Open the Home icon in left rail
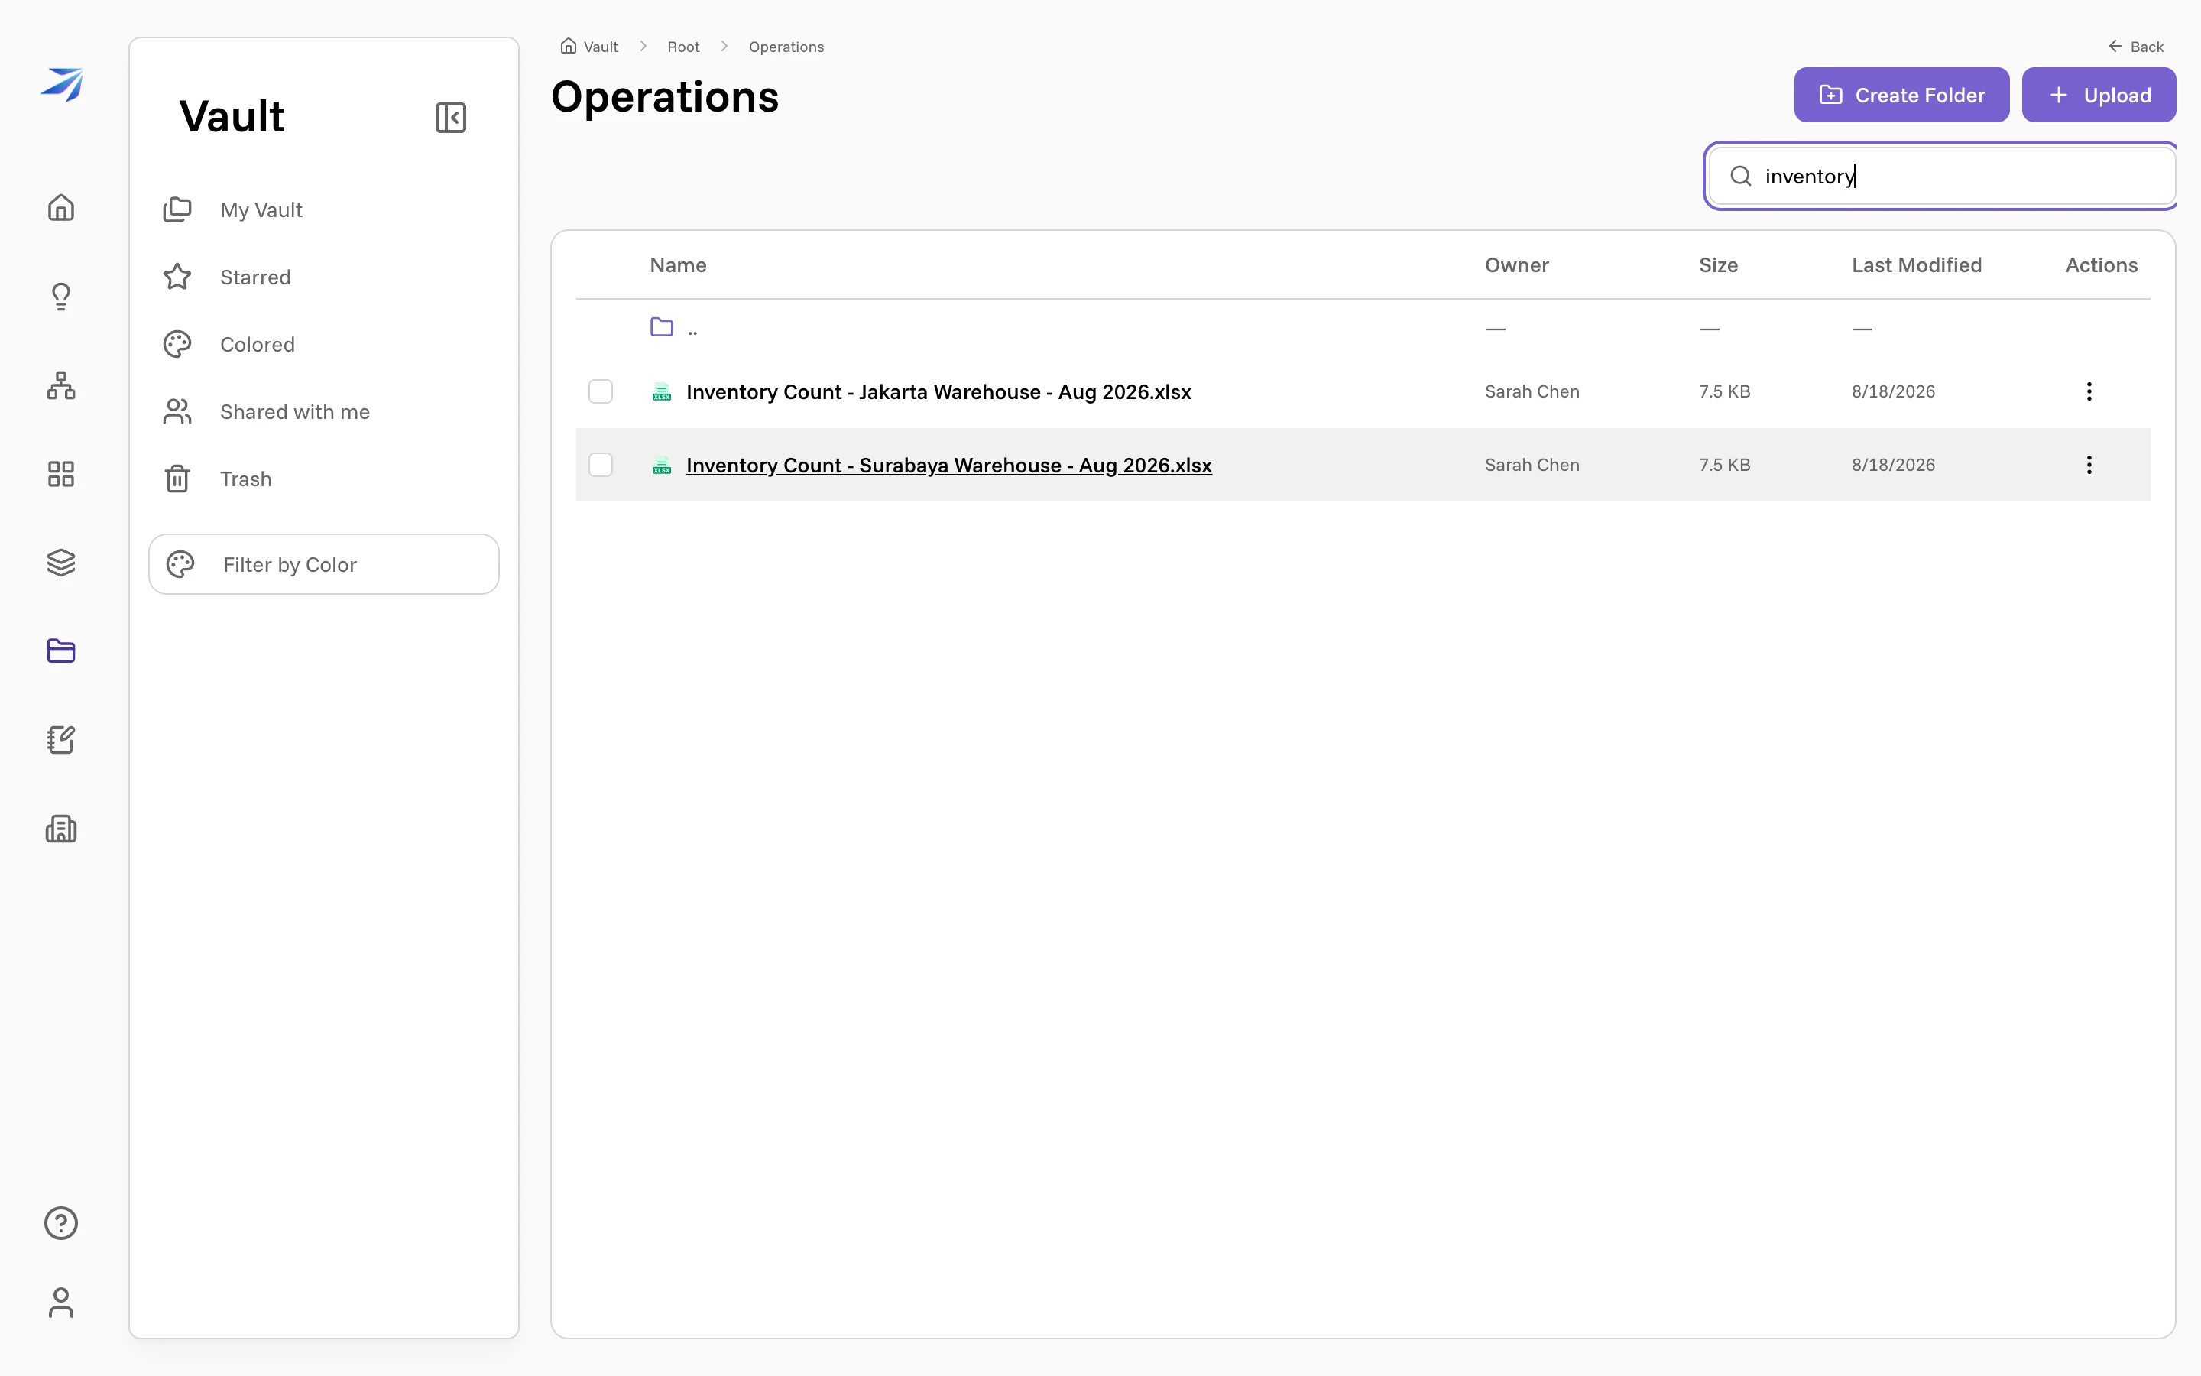Screen dimensions: 2201x1376 point(61,207)
